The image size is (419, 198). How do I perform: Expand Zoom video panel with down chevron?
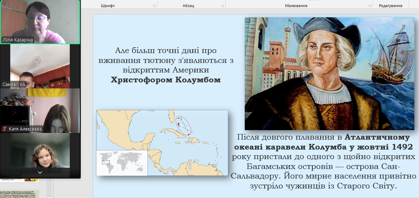[40, 173]
